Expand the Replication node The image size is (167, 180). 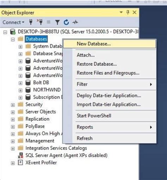pyautogui.click(x=13, y=120)
